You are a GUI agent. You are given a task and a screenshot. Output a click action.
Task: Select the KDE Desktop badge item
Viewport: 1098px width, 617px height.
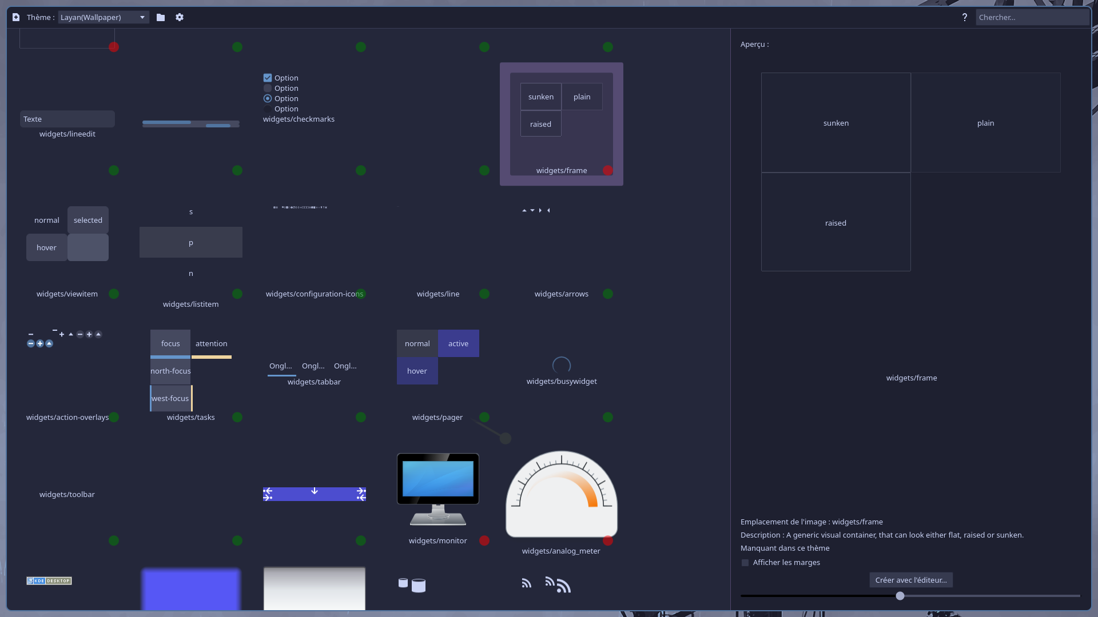(x=49, y=580)
